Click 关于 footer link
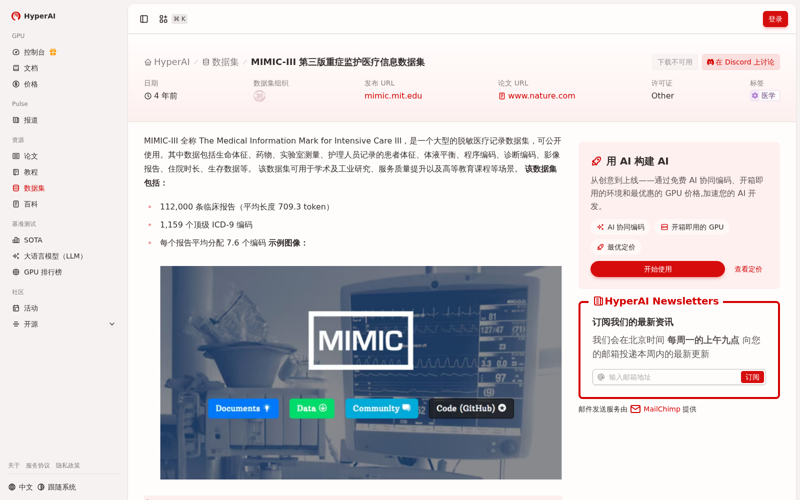The height and width of the screenshot is (500, 800). 14,465
